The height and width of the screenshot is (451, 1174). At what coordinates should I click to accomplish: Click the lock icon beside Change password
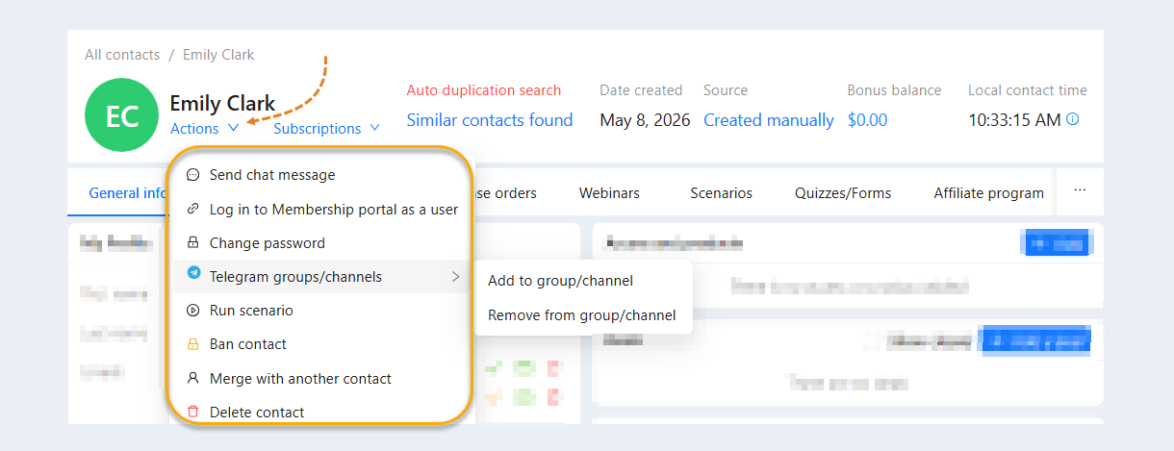click(192, 243)
